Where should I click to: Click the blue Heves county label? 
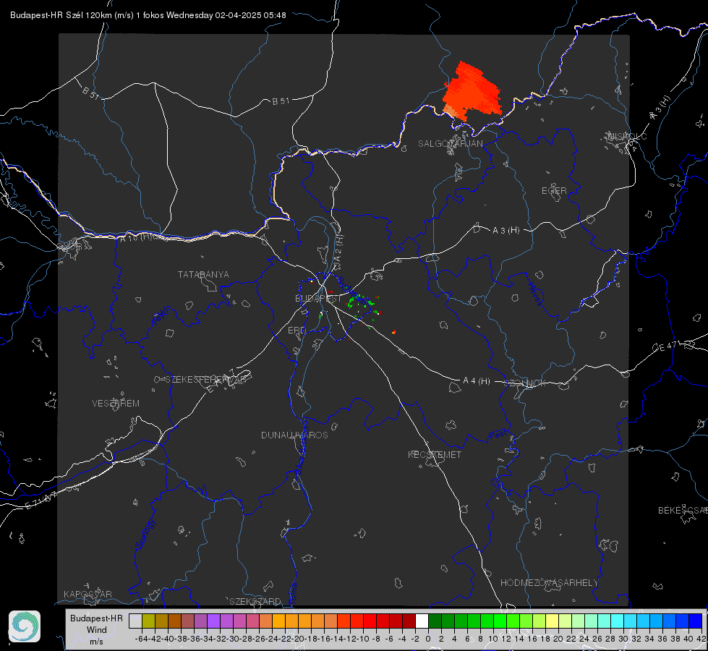pos(535,294)
